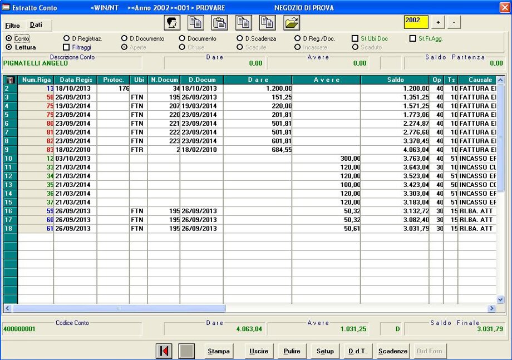Enable the Filtraggi checkbox

click(67, 48)
